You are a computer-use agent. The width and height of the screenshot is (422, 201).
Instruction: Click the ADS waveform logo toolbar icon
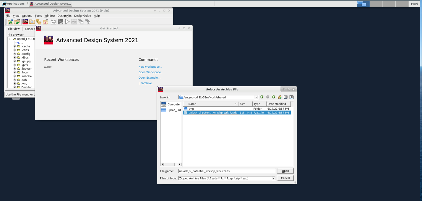point(25,22)
